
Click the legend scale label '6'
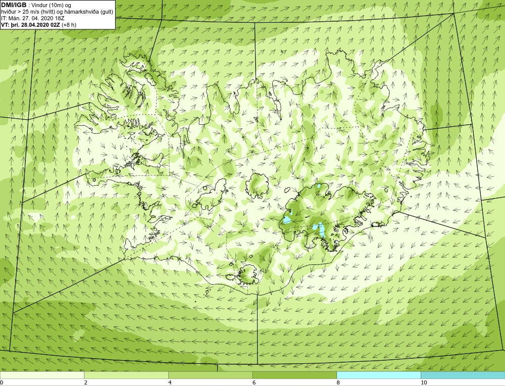tap(254, 382)
